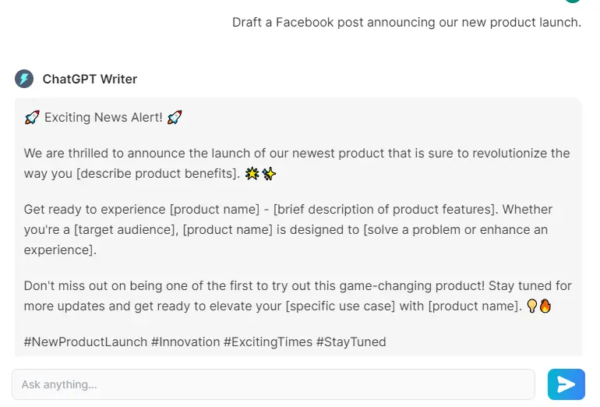Click the green user avatar at top right
The height and width of the screenshot is (407, 600).
(x=573, y=2)
